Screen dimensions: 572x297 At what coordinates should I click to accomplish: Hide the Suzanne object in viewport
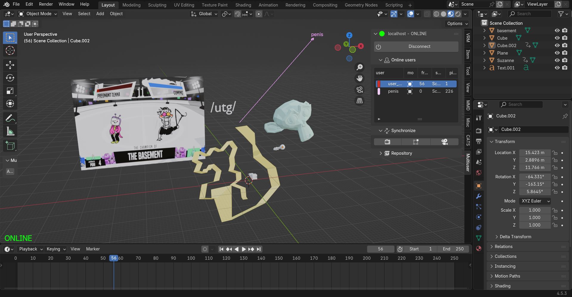coord(557,60)
